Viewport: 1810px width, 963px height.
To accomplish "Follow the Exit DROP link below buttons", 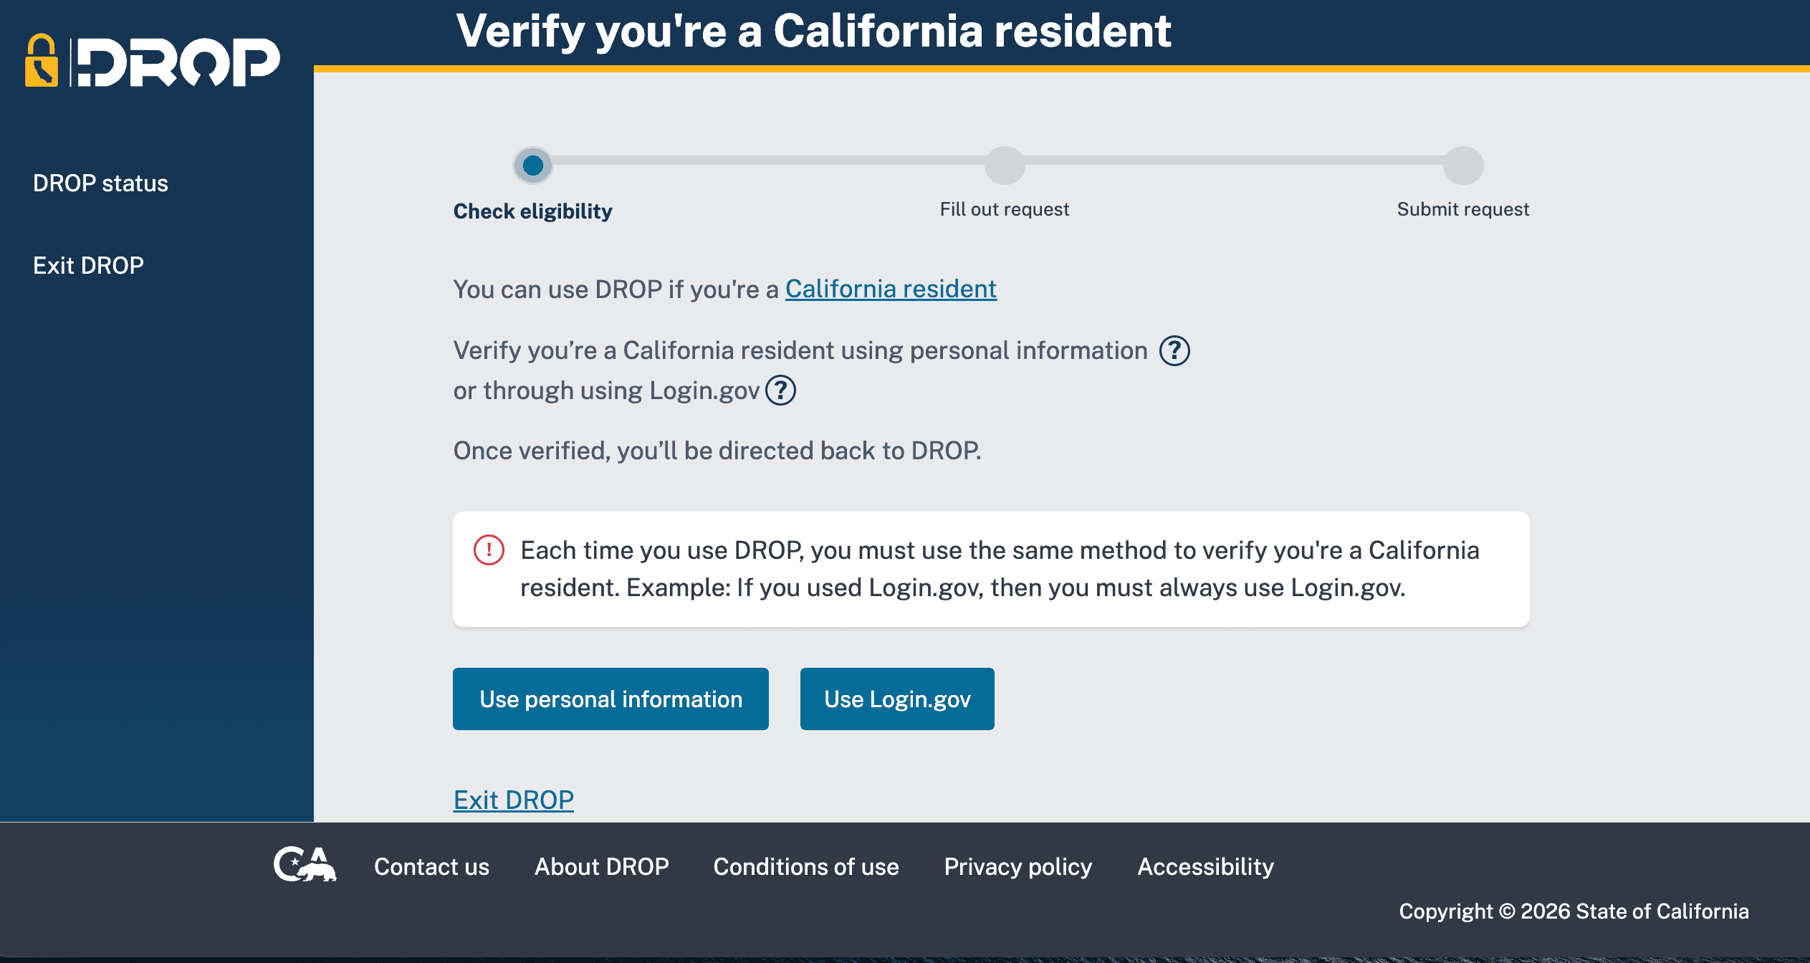I will [x=513, y=800].
